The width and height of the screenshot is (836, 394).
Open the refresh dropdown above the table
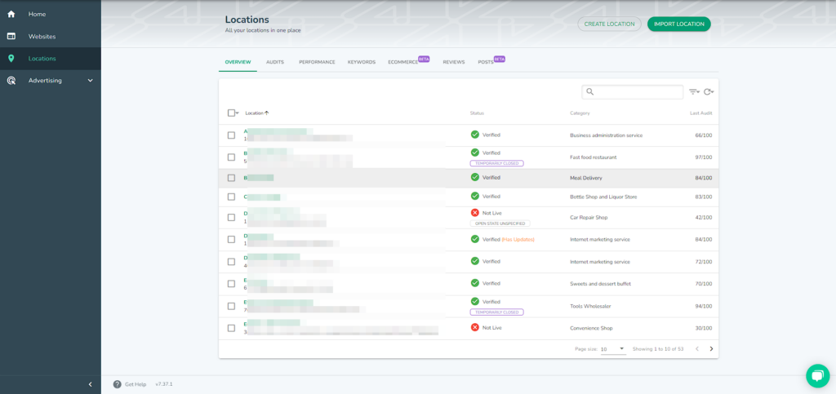pyautogui.click(x=709, y=91)
